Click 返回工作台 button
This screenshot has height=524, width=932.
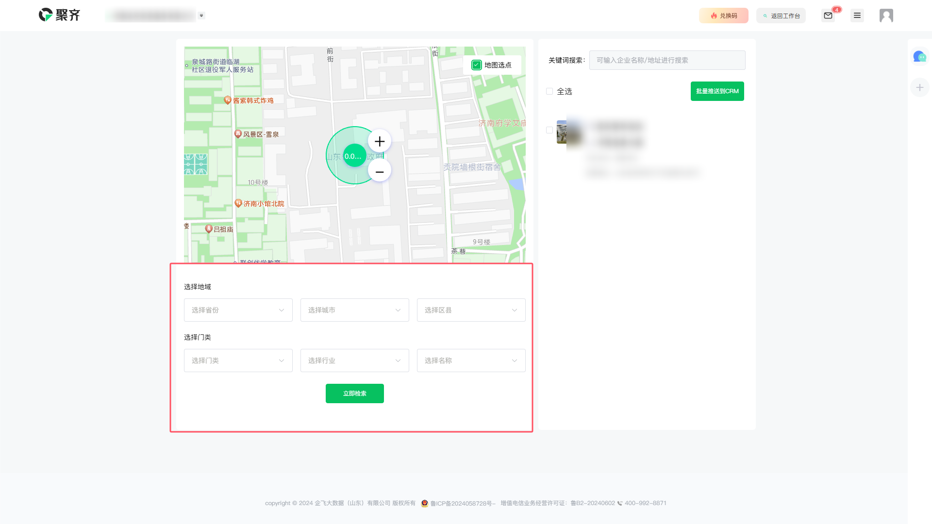click(x=781, y=16)
